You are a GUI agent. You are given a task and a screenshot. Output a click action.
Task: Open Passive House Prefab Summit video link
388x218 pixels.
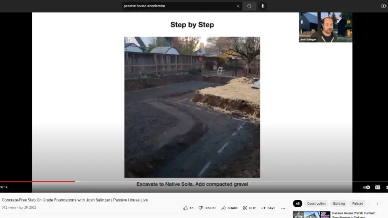point(354,213)
